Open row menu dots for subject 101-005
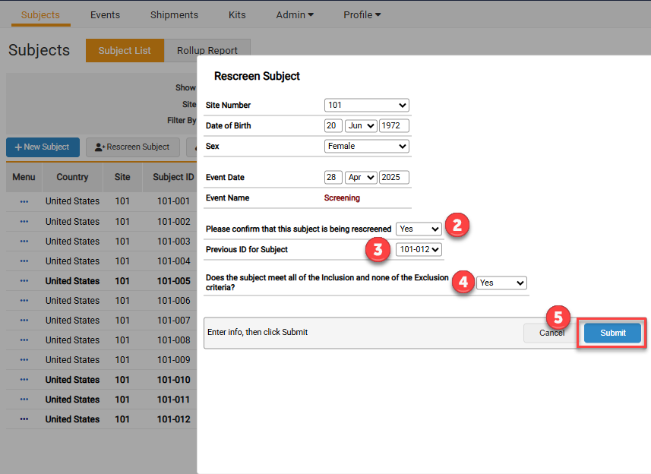Image resolution: width=651 pixels, height=474 pixels. click(x=24, y=281)
